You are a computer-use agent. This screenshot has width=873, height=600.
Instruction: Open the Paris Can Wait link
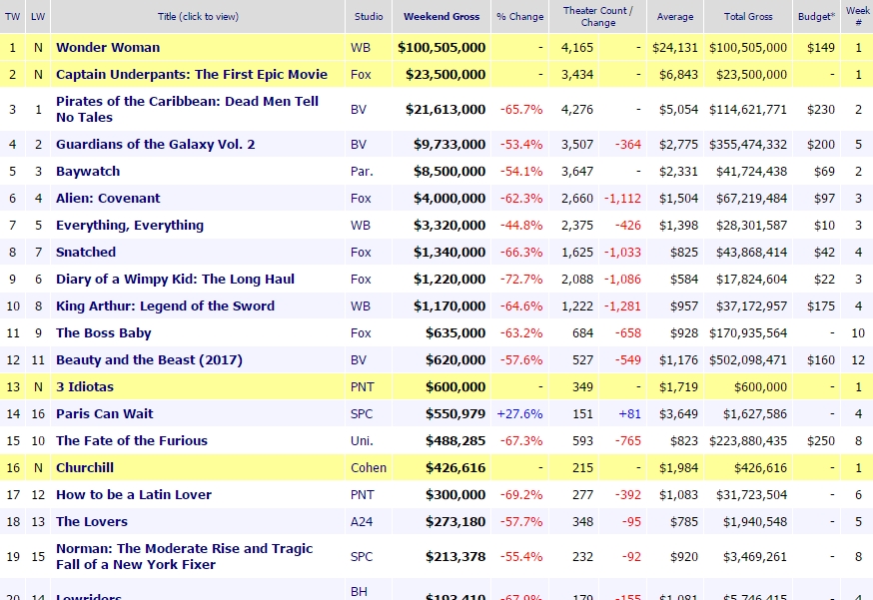tap(105, 413)
